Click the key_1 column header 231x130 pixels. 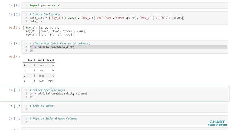pyautogui.click(x=31, y=60)
